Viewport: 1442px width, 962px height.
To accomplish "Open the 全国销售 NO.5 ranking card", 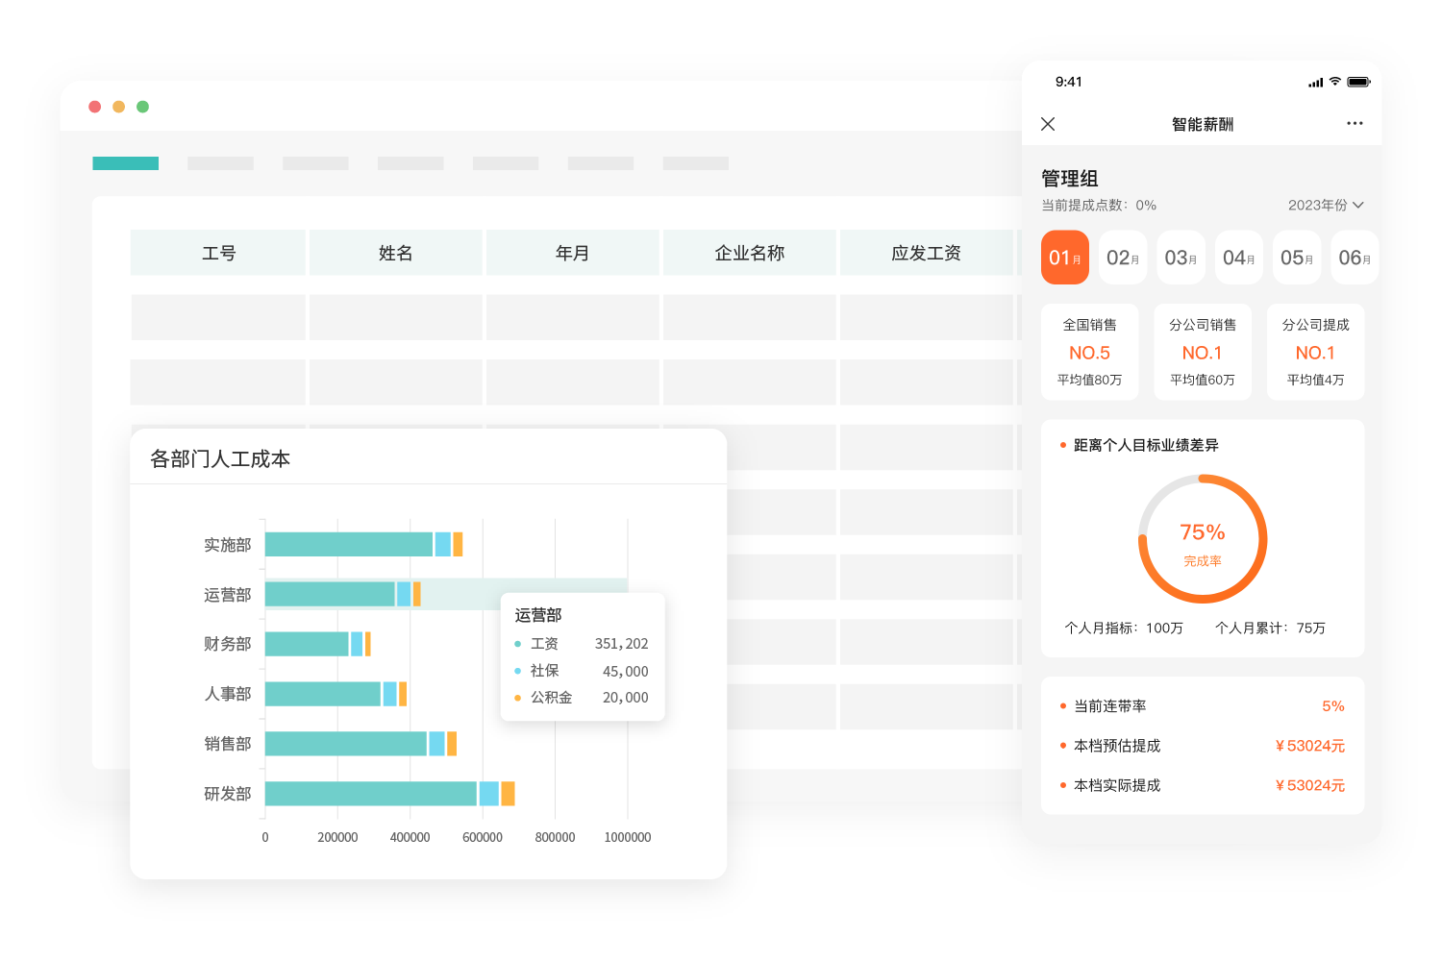I will [x=1089, y=352].
